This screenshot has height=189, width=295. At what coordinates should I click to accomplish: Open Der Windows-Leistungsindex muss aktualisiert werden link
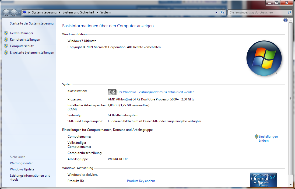coord(156,92)
